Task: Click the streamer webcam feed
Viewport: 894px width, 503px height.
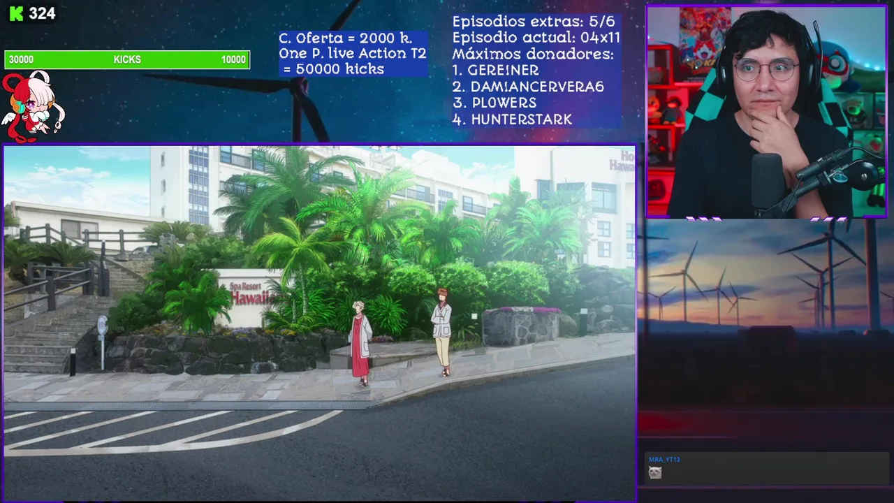Action: point(766,112)
